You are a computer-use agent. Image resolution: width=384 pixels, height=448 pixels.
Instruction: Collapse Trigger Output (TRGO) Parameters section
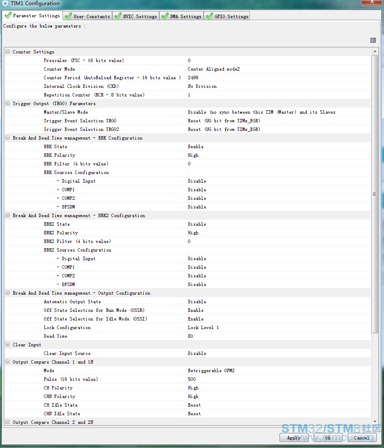point(8,103)
